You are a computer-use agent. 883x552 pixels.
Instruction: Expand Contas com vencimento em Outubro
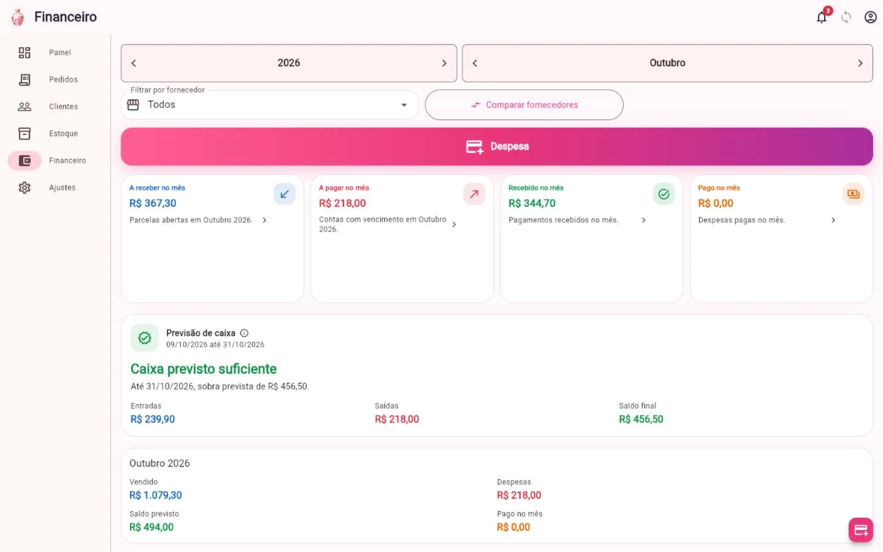point(454,224)
